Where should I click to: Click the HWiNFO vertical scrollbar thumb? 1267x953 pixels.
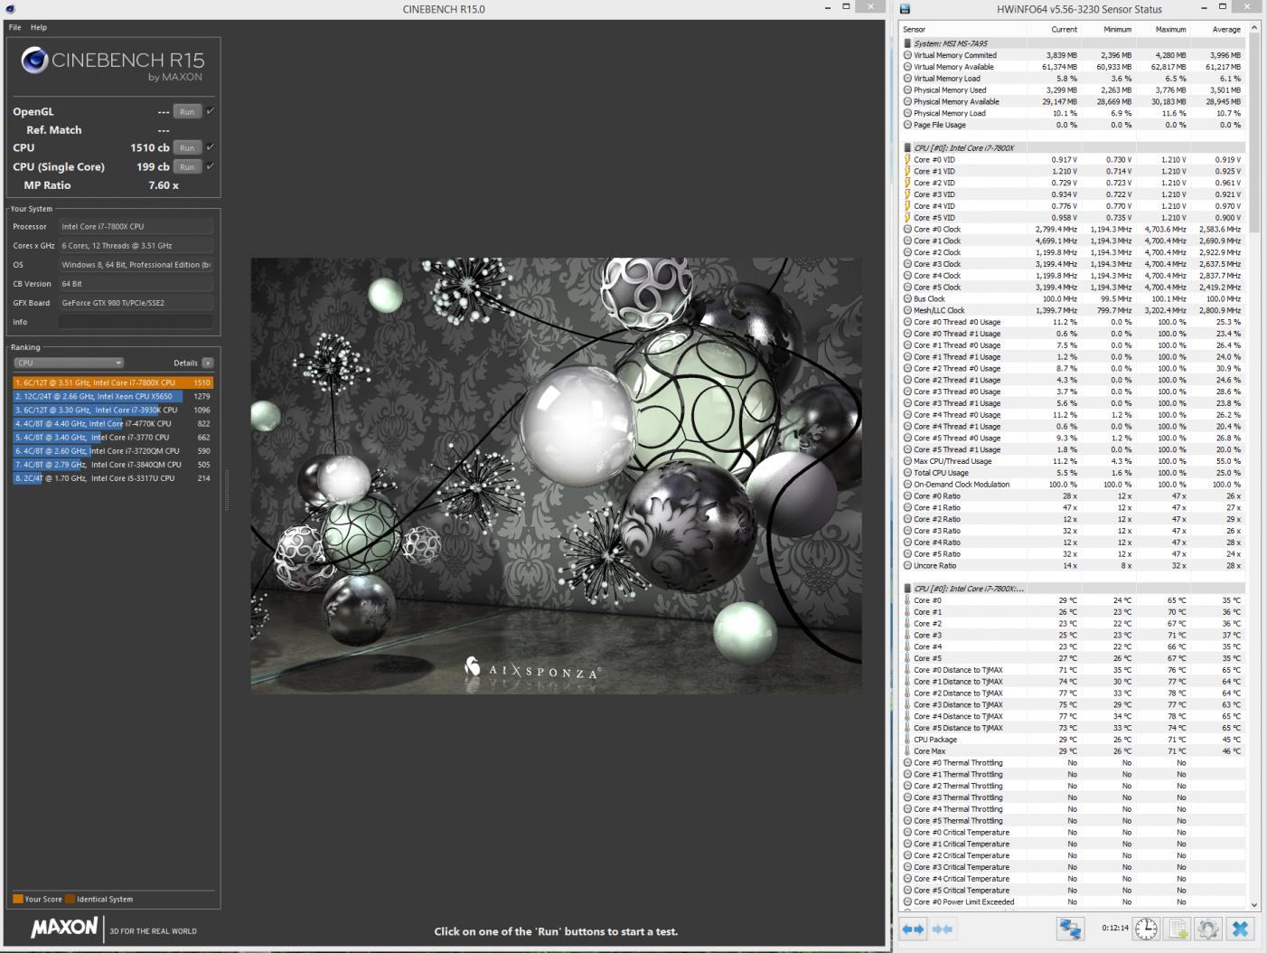[1253, 132]
